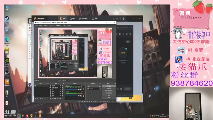Pop out the Scenes dock panel
The height and width of the screenshot is (120, 213).
[x=48, y=83]
